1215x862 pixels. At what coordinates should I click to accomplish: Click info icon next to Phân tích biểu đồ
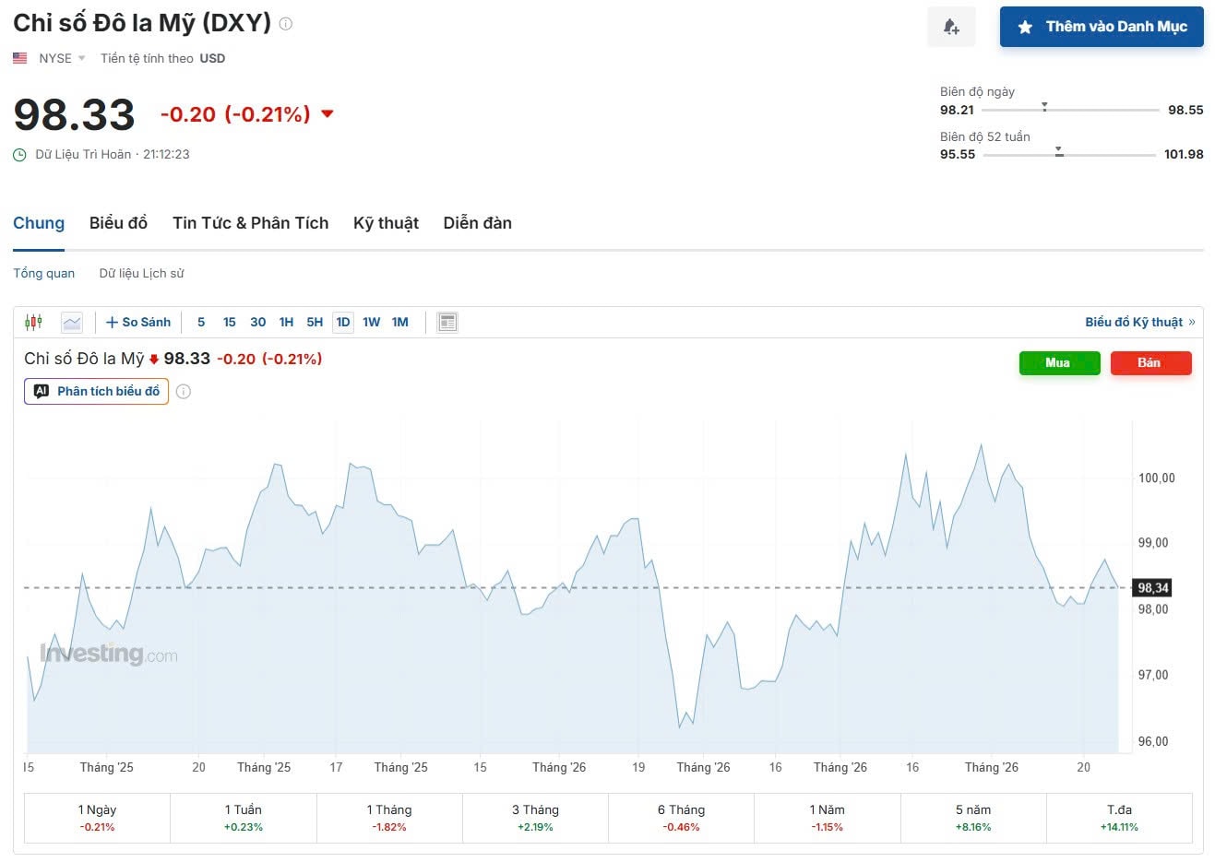click(x=184, y=392)
